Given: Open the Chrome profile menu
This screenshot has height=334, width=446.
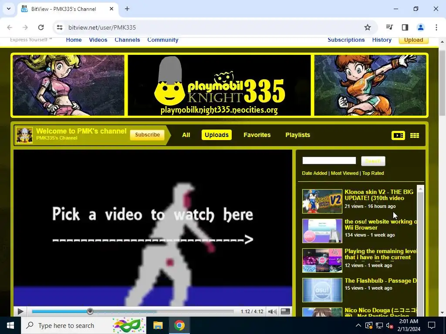Looking at the screenshot, I should click(421, 27).
